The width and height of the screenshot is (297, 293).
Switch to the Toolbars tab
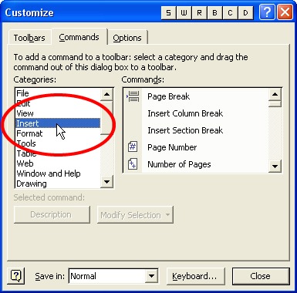(x=29, y=38)
